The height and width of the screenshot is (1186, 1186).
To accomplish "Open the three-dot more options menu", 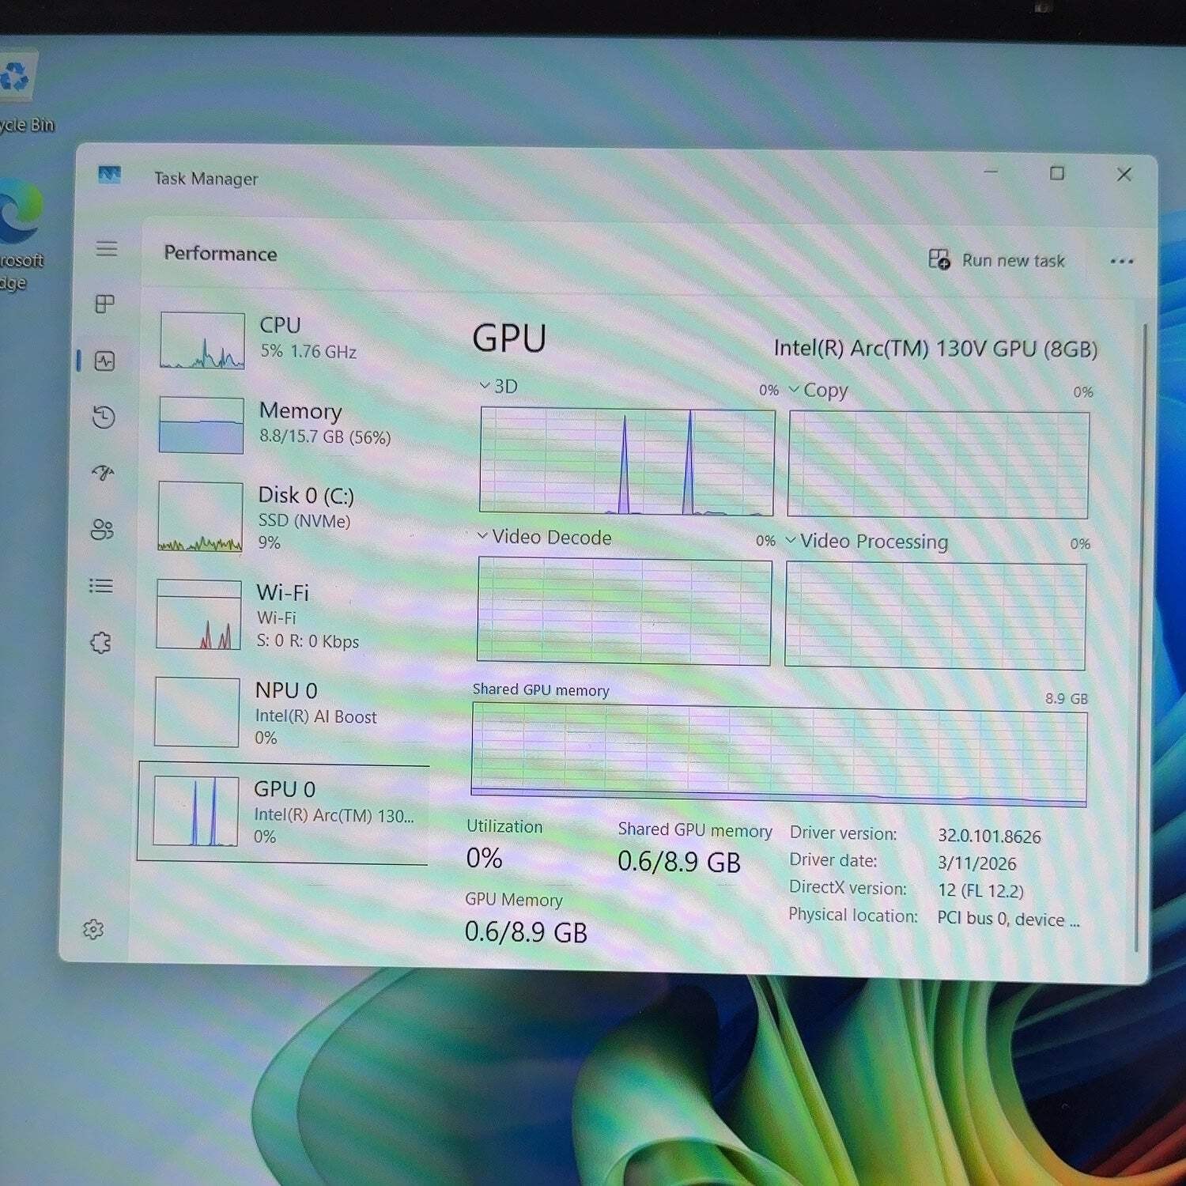I will pos(1121,261).
